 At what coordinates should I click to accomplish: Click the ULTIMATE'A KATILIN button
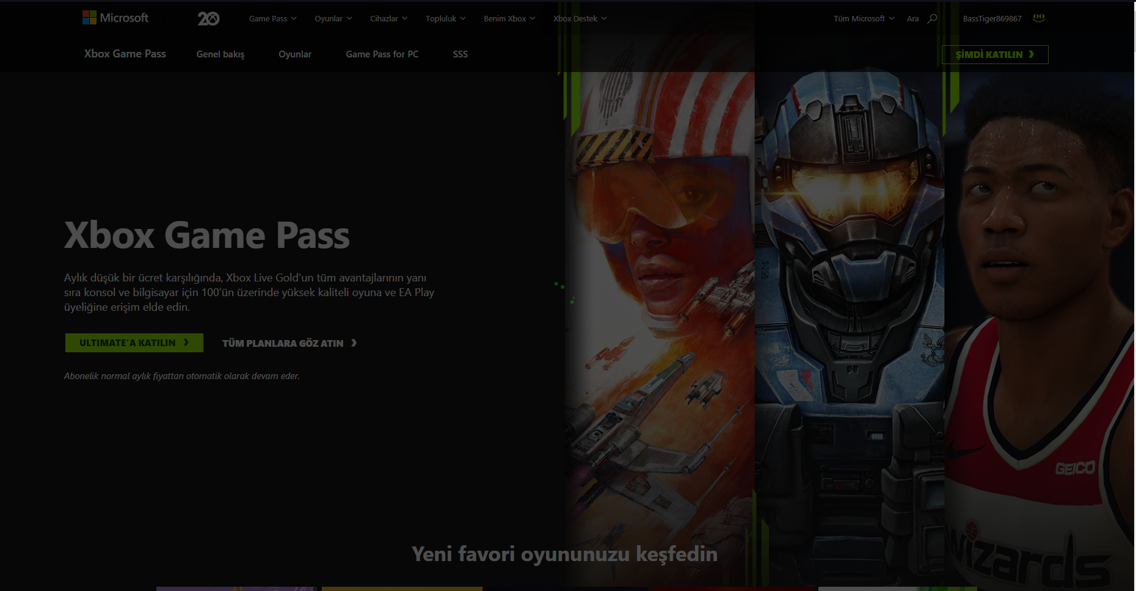point(134,343)
